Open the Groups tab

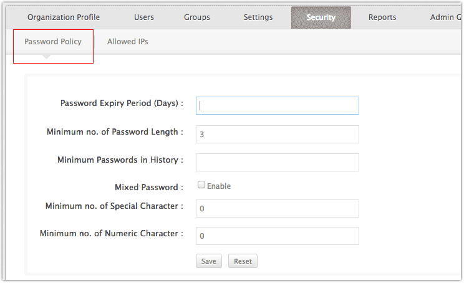[197, 17]
